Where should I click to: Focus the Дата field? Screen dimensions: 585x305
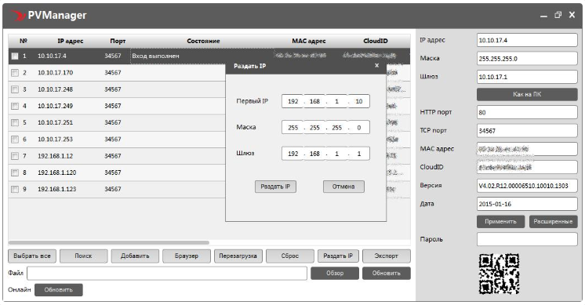pos(527,204)
